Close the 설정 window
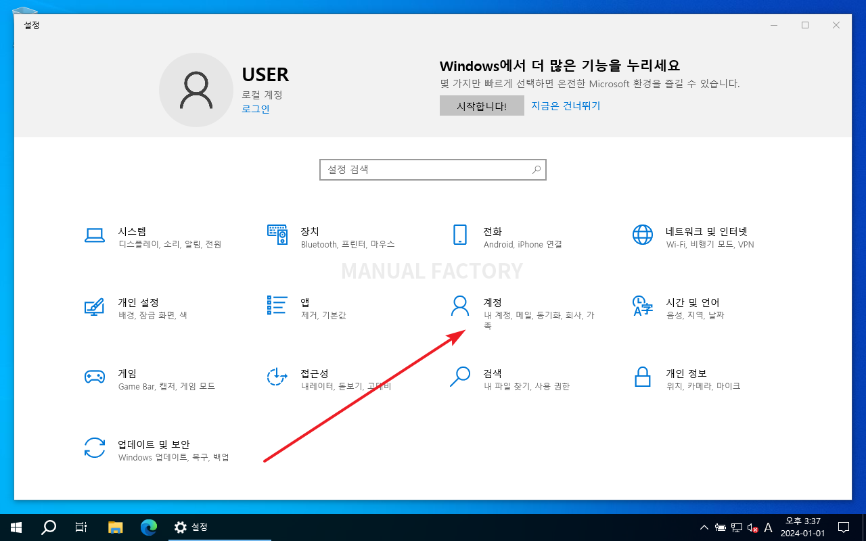This screenshot has width=866, height=541. click(836, 25)
